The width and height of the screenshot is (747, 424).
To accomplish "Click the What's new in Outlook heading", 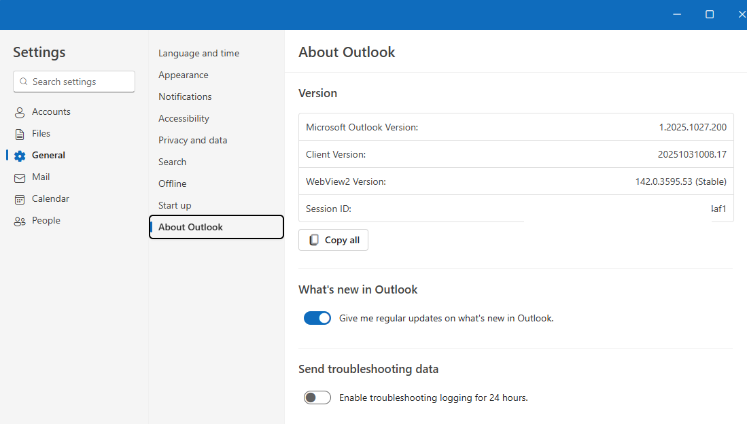I will click(358, 289).
